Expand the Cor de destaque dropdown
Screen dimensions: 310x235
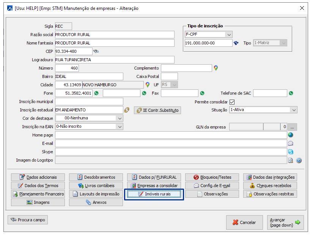tap(120, 118)
